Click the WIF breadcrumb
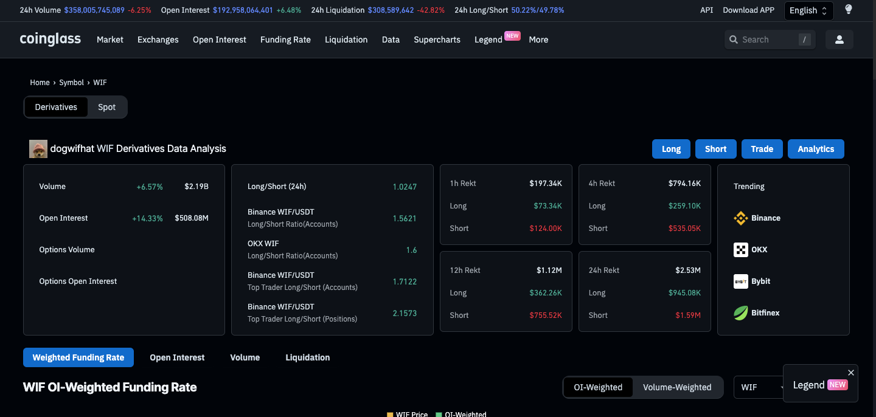 100,82
